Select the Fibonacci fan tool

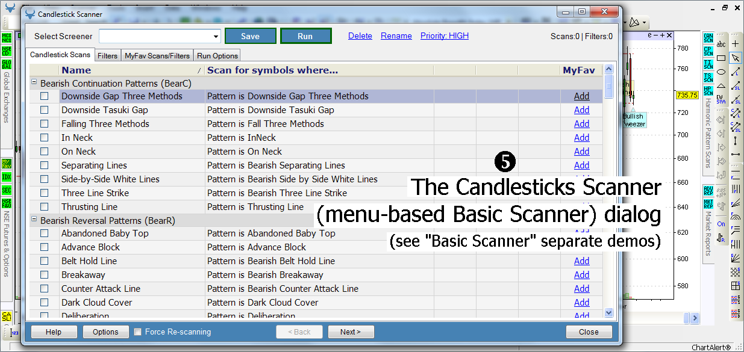(736, 203)
